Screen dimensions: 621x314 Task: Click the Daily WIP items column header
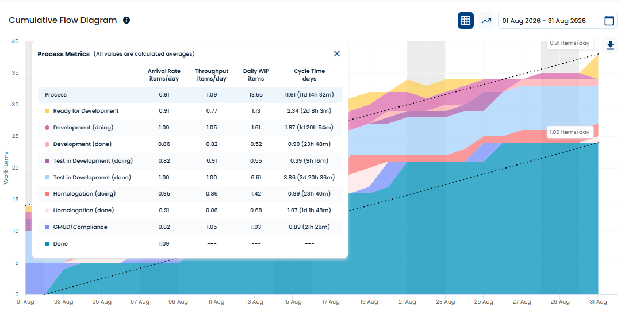[256, 75]
